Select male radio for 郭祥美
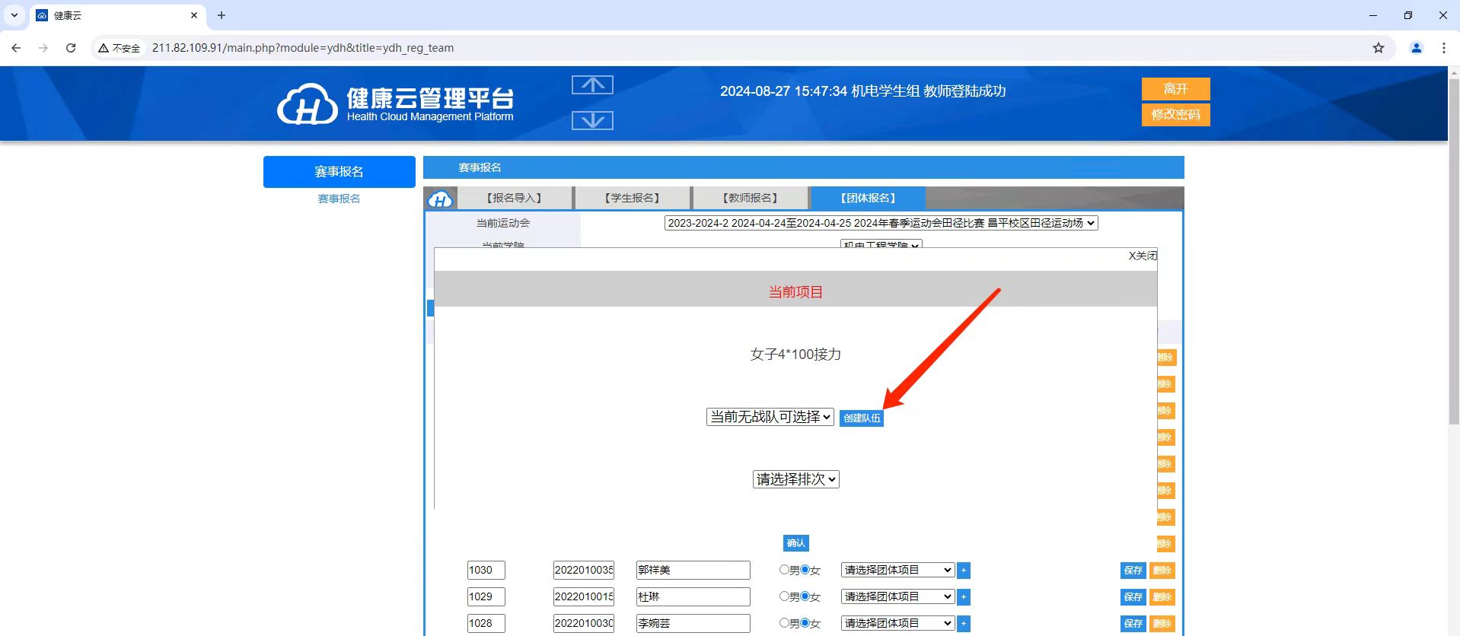The image size is (1460, 636). tap(784, 570)
